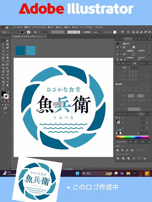Click the Home icon in the menu bar
Viewport: 152px width, 202px height.
point(7,28)
